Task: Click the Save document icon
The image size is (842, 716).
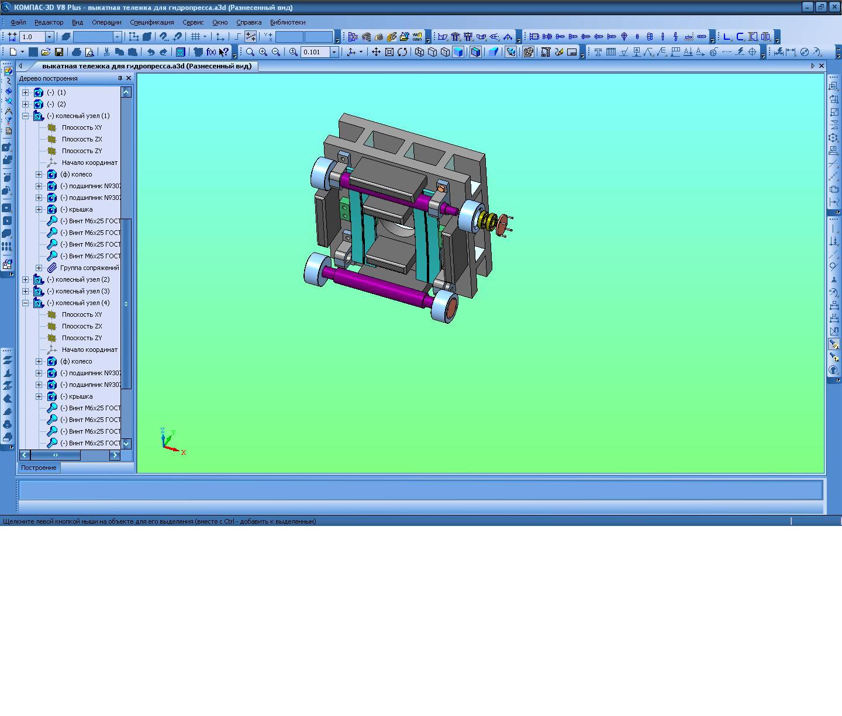Action: [58, 52]
